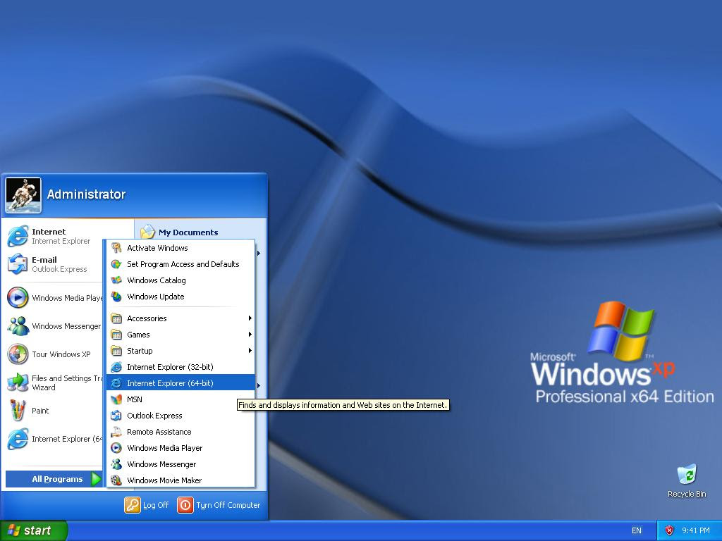Click the red security shield tray icon
This screenshot has width=722, height=541.
point(670,530)
